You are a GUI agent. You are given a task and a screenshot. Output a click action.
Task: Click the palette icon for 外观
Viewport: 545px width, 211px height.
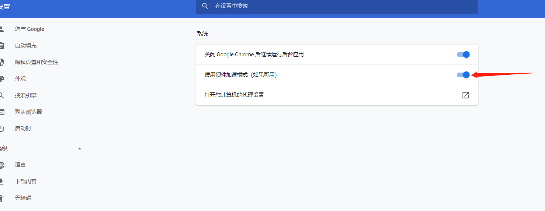pos(1,79)
